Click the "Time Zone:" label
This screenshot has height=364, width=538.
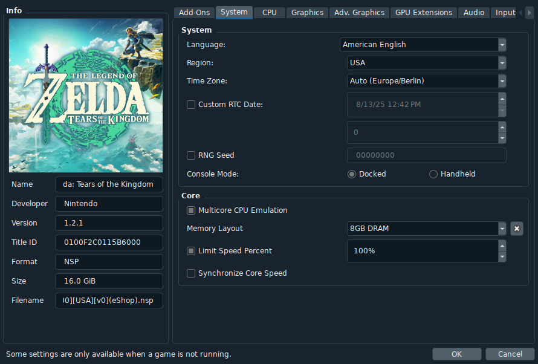point(207,81)
